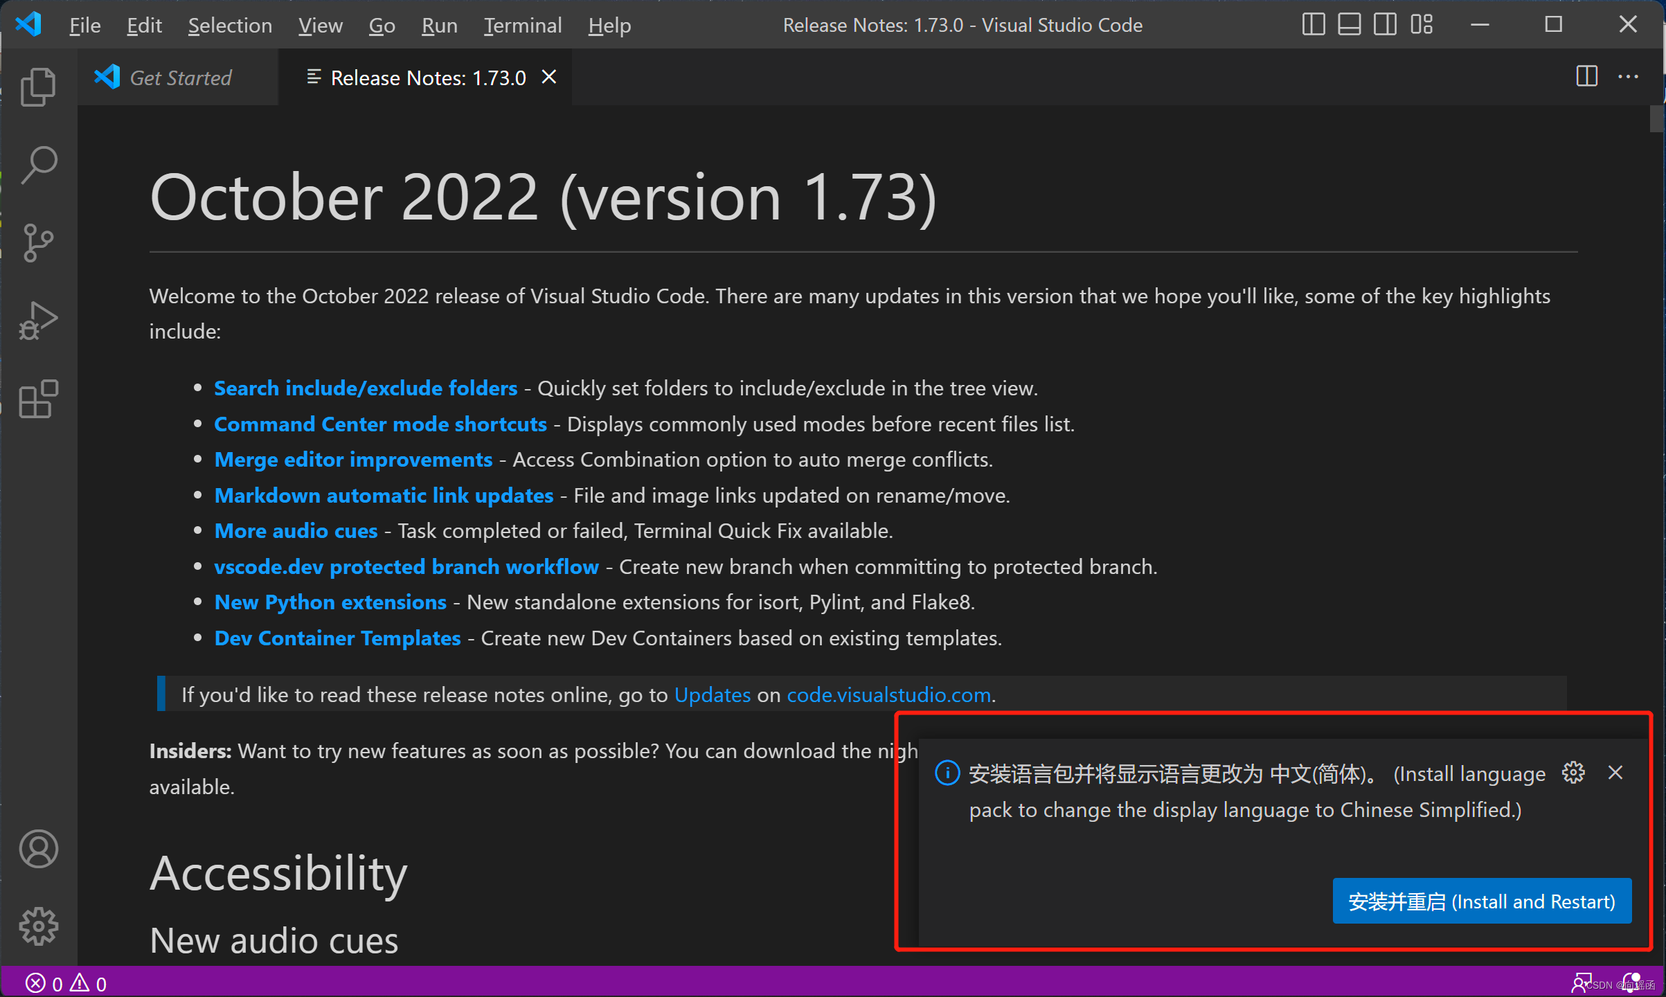Open the Source Control view

(x=38, y=243)
